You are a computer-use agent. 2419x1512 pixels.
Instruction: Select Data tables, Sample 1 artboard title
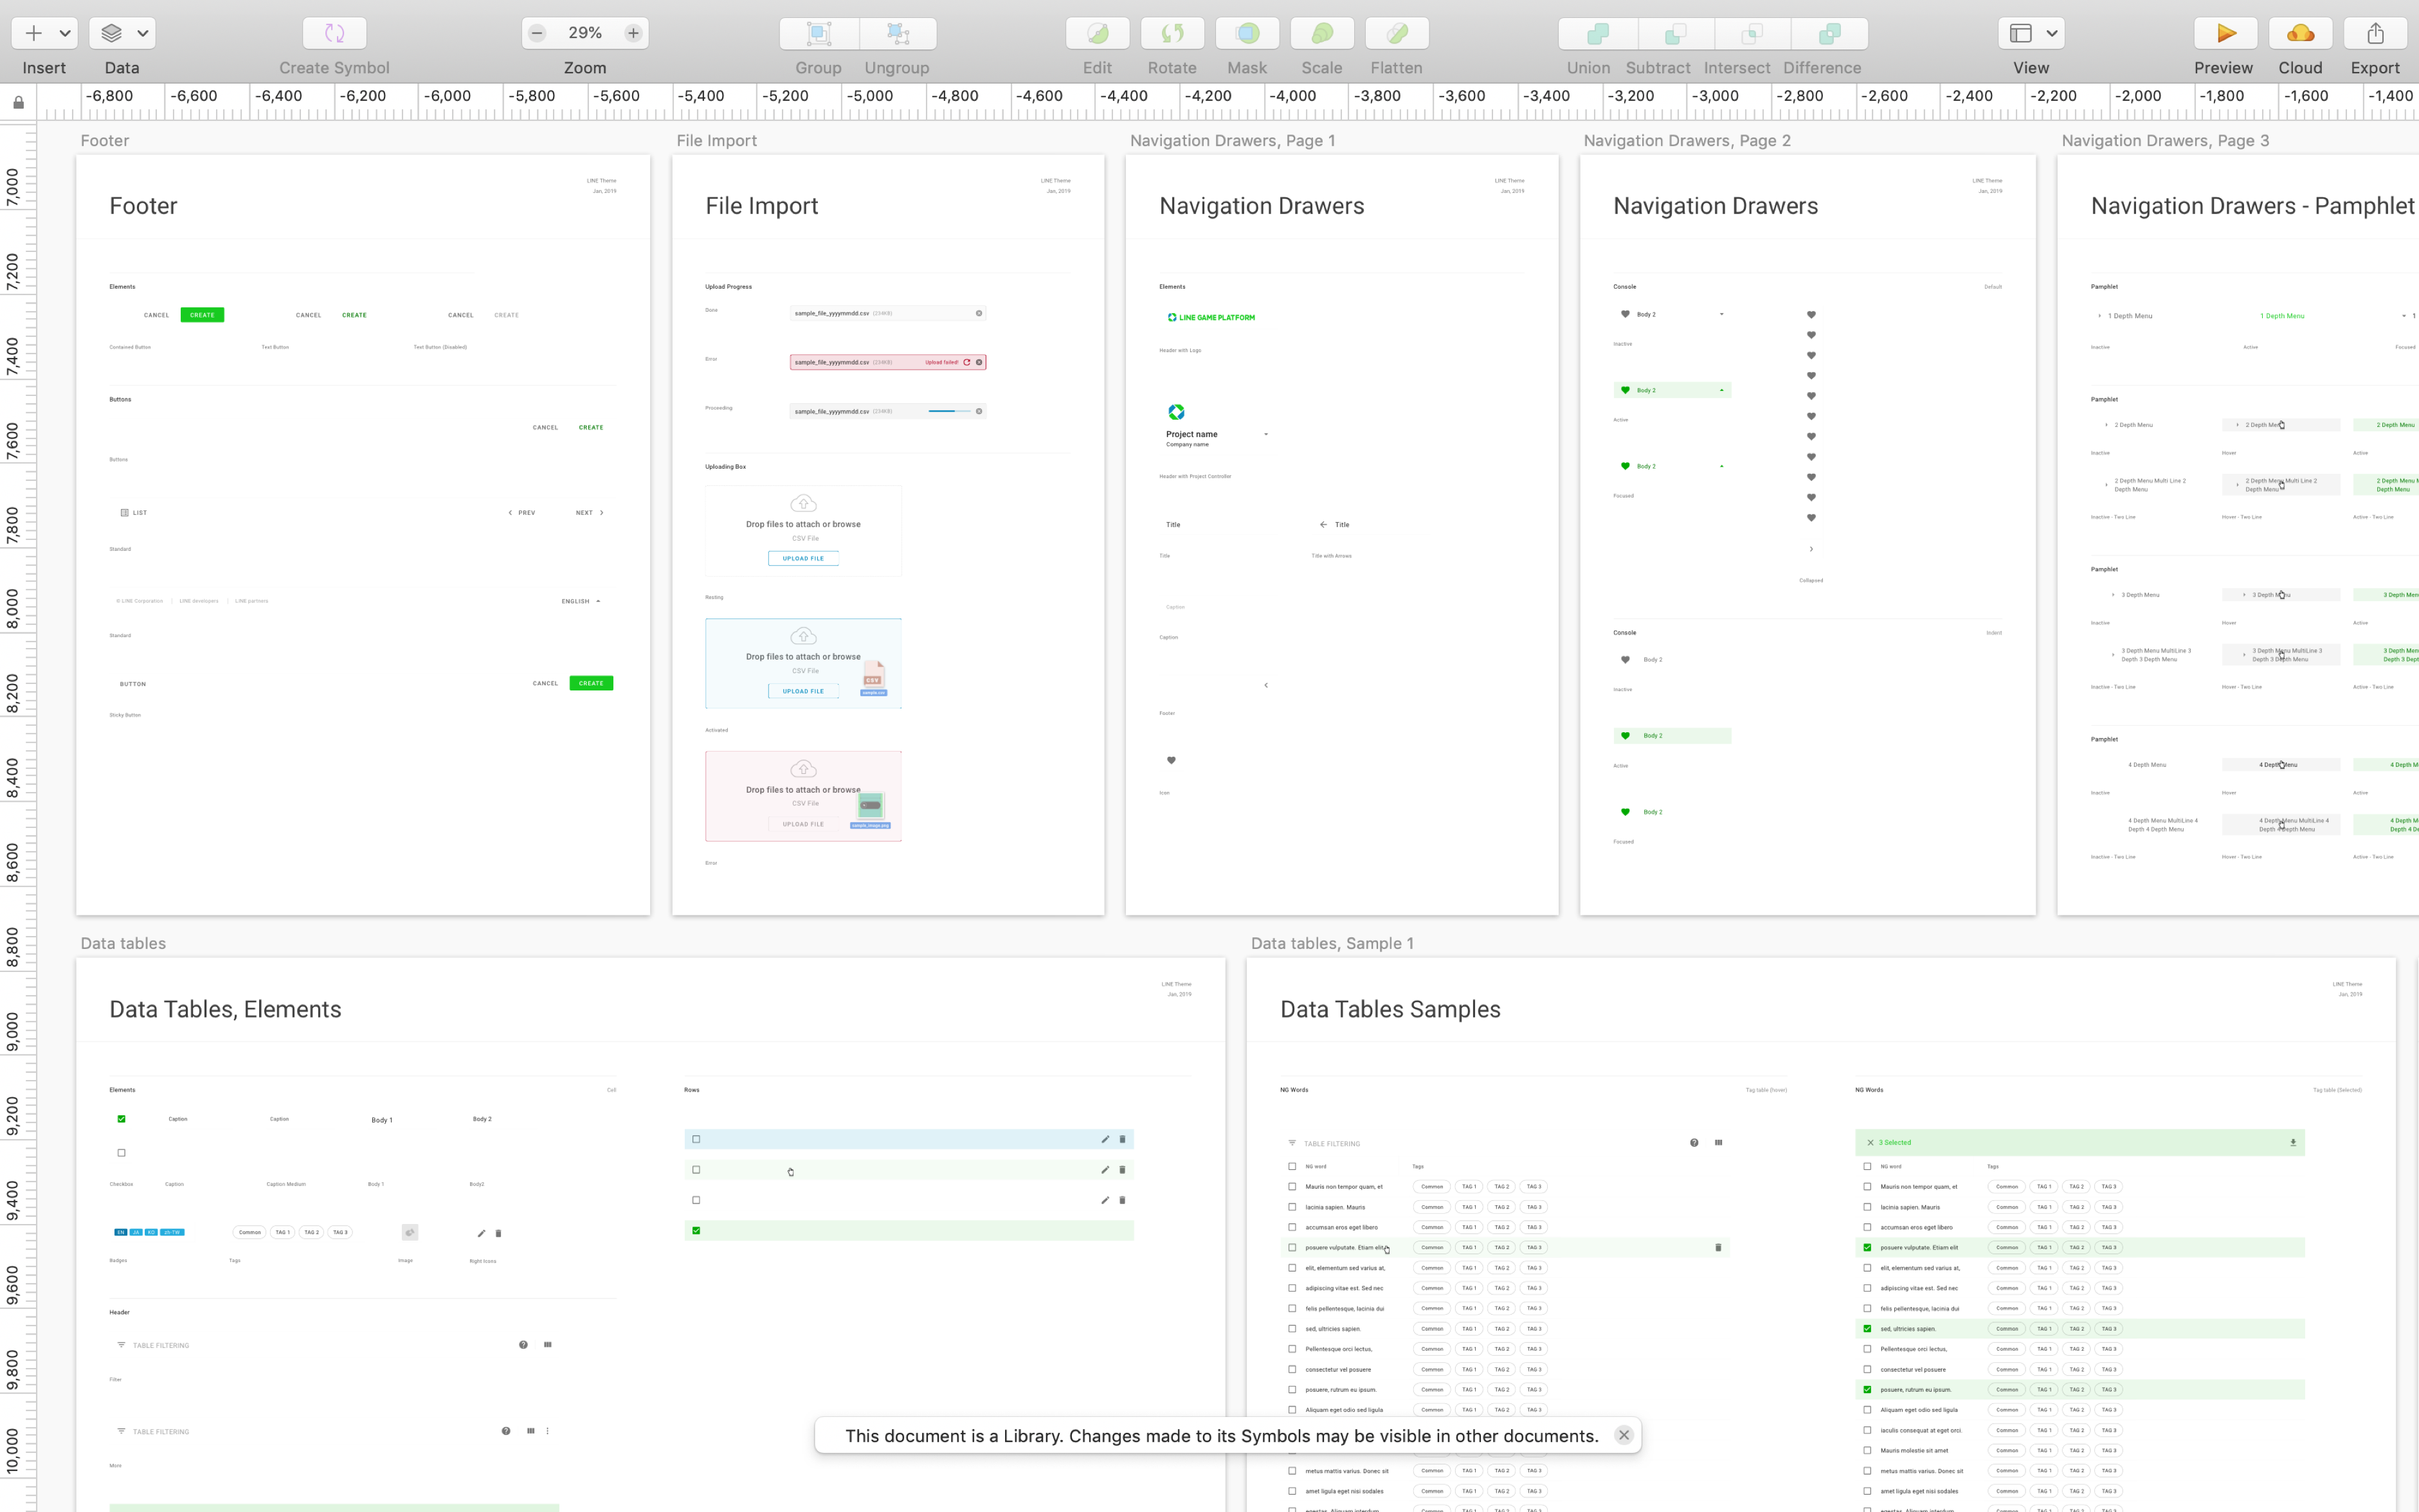coord(1332,943)
